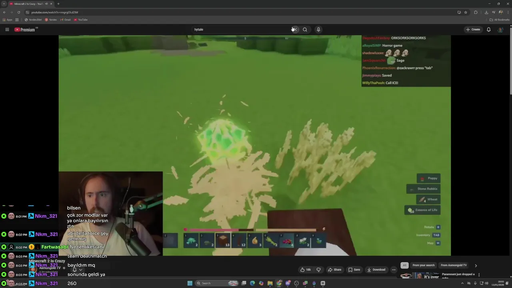Viewport: 512px width, 288px height.
Task: Open the Gmail bookmark
Action: click(x=65, y=20)
